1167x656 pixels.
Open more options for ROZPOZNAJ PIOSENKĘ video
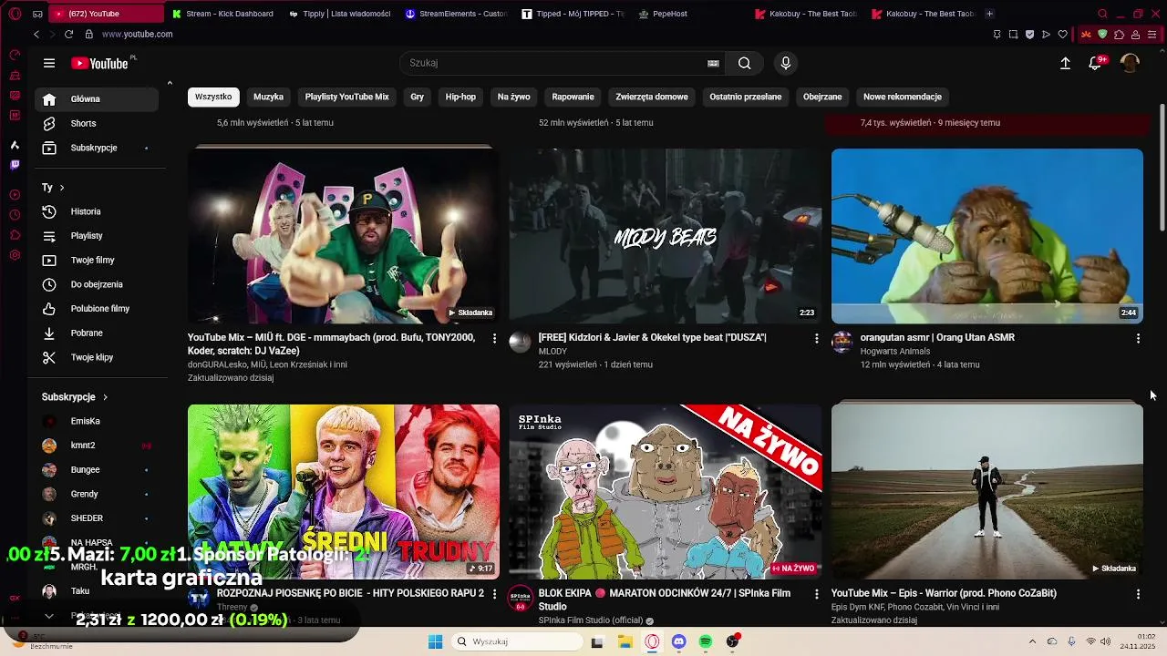coord(494,594)
